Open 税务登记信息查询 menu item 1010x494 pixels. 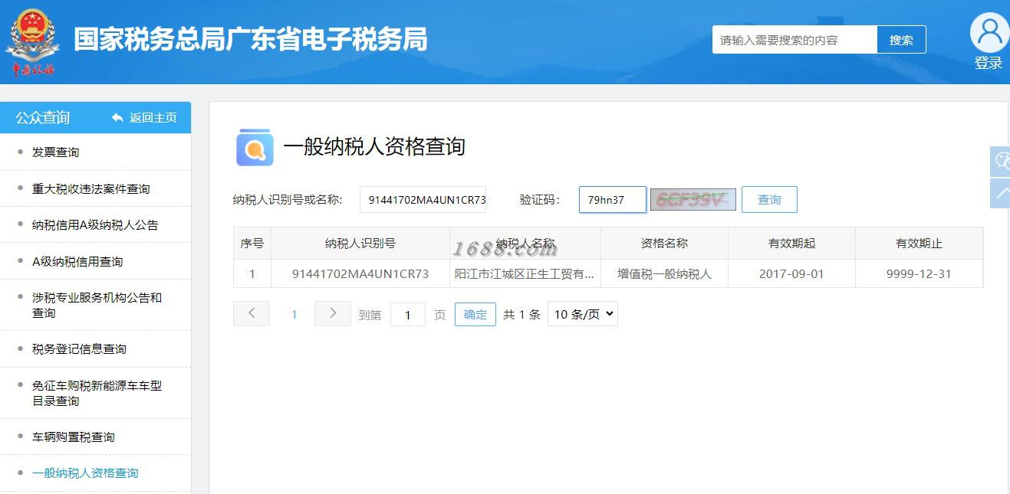pyautogui.click(x=79, y=349)
